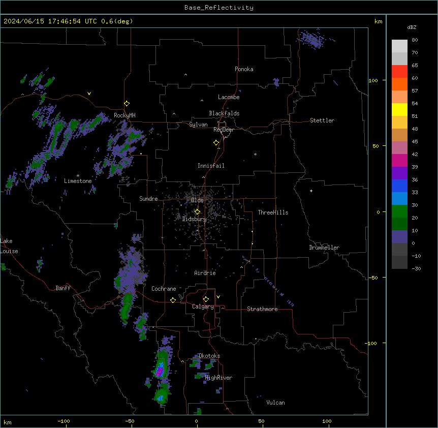Click the Olds town label
This screenshot has width=438, height=428.
[x=197, y=200]
